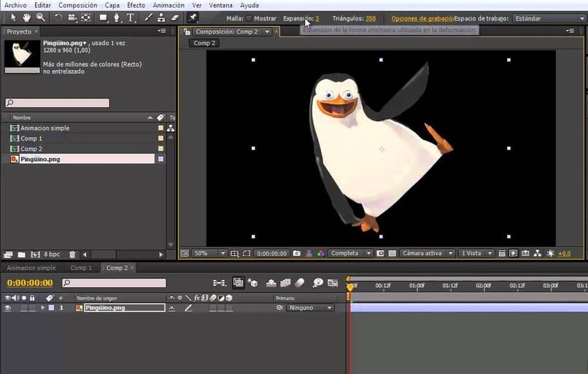This screenshot has width=588, height=374.
Task: Open the Composición: Comp 2 tab dropdown arrow
Action: tap(267, 32)
